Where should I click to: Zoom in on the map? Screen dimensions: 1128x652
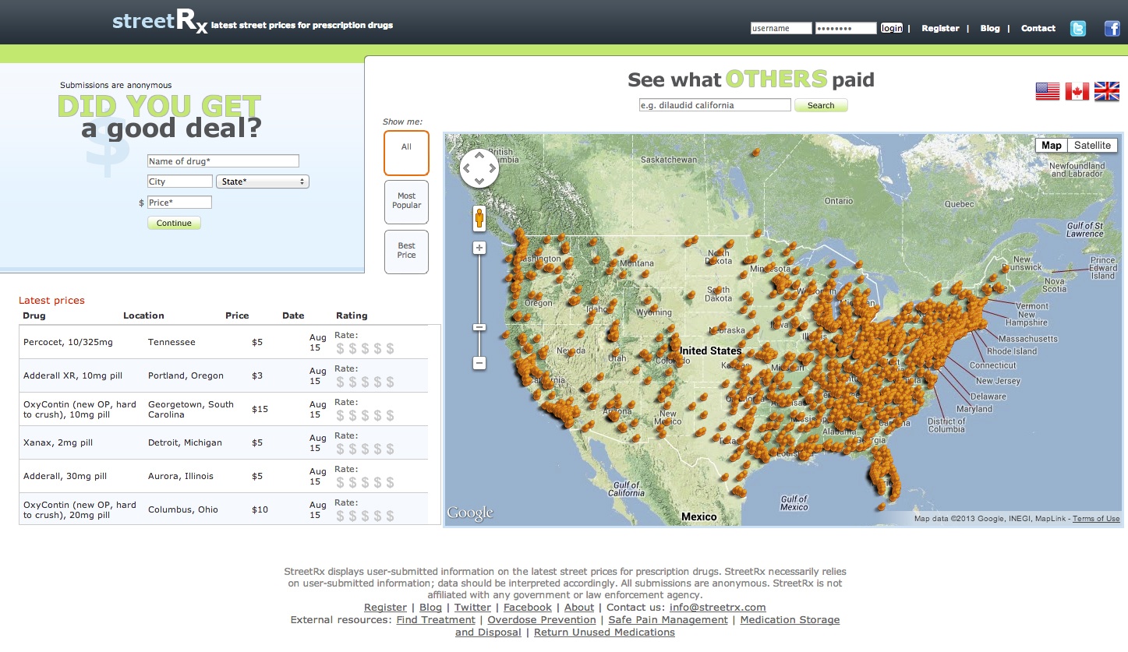(x=479, y=248)
